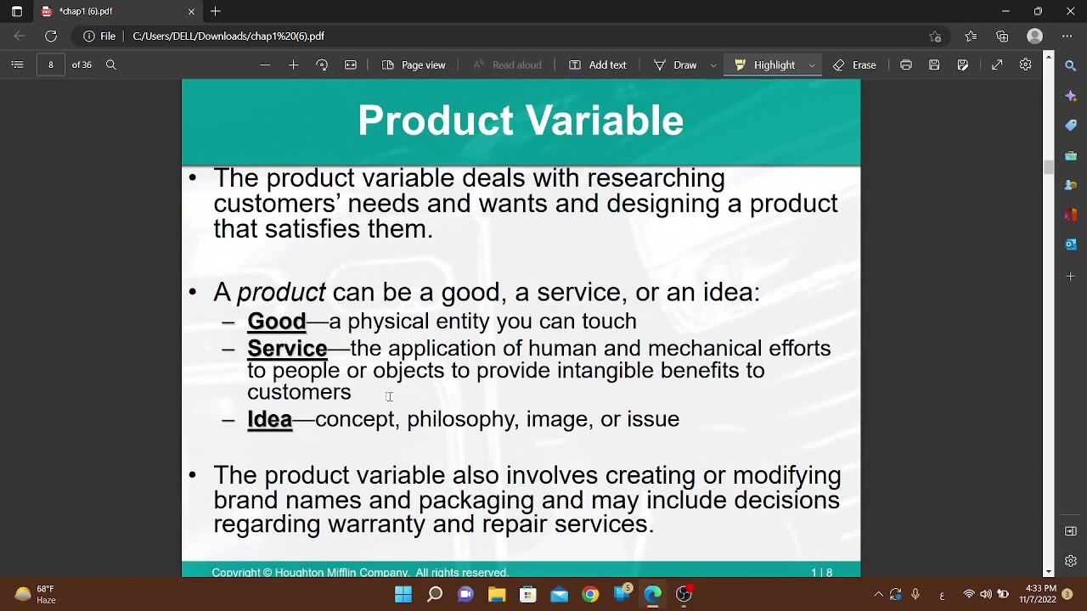Click the page number input field

[x=51, y=64]
